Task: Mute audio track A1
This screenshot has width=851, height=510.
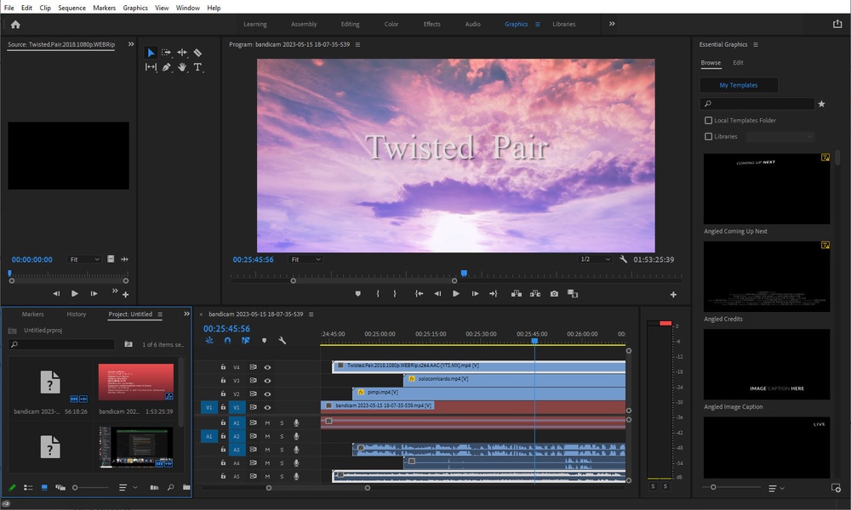Action: point(267,422)
